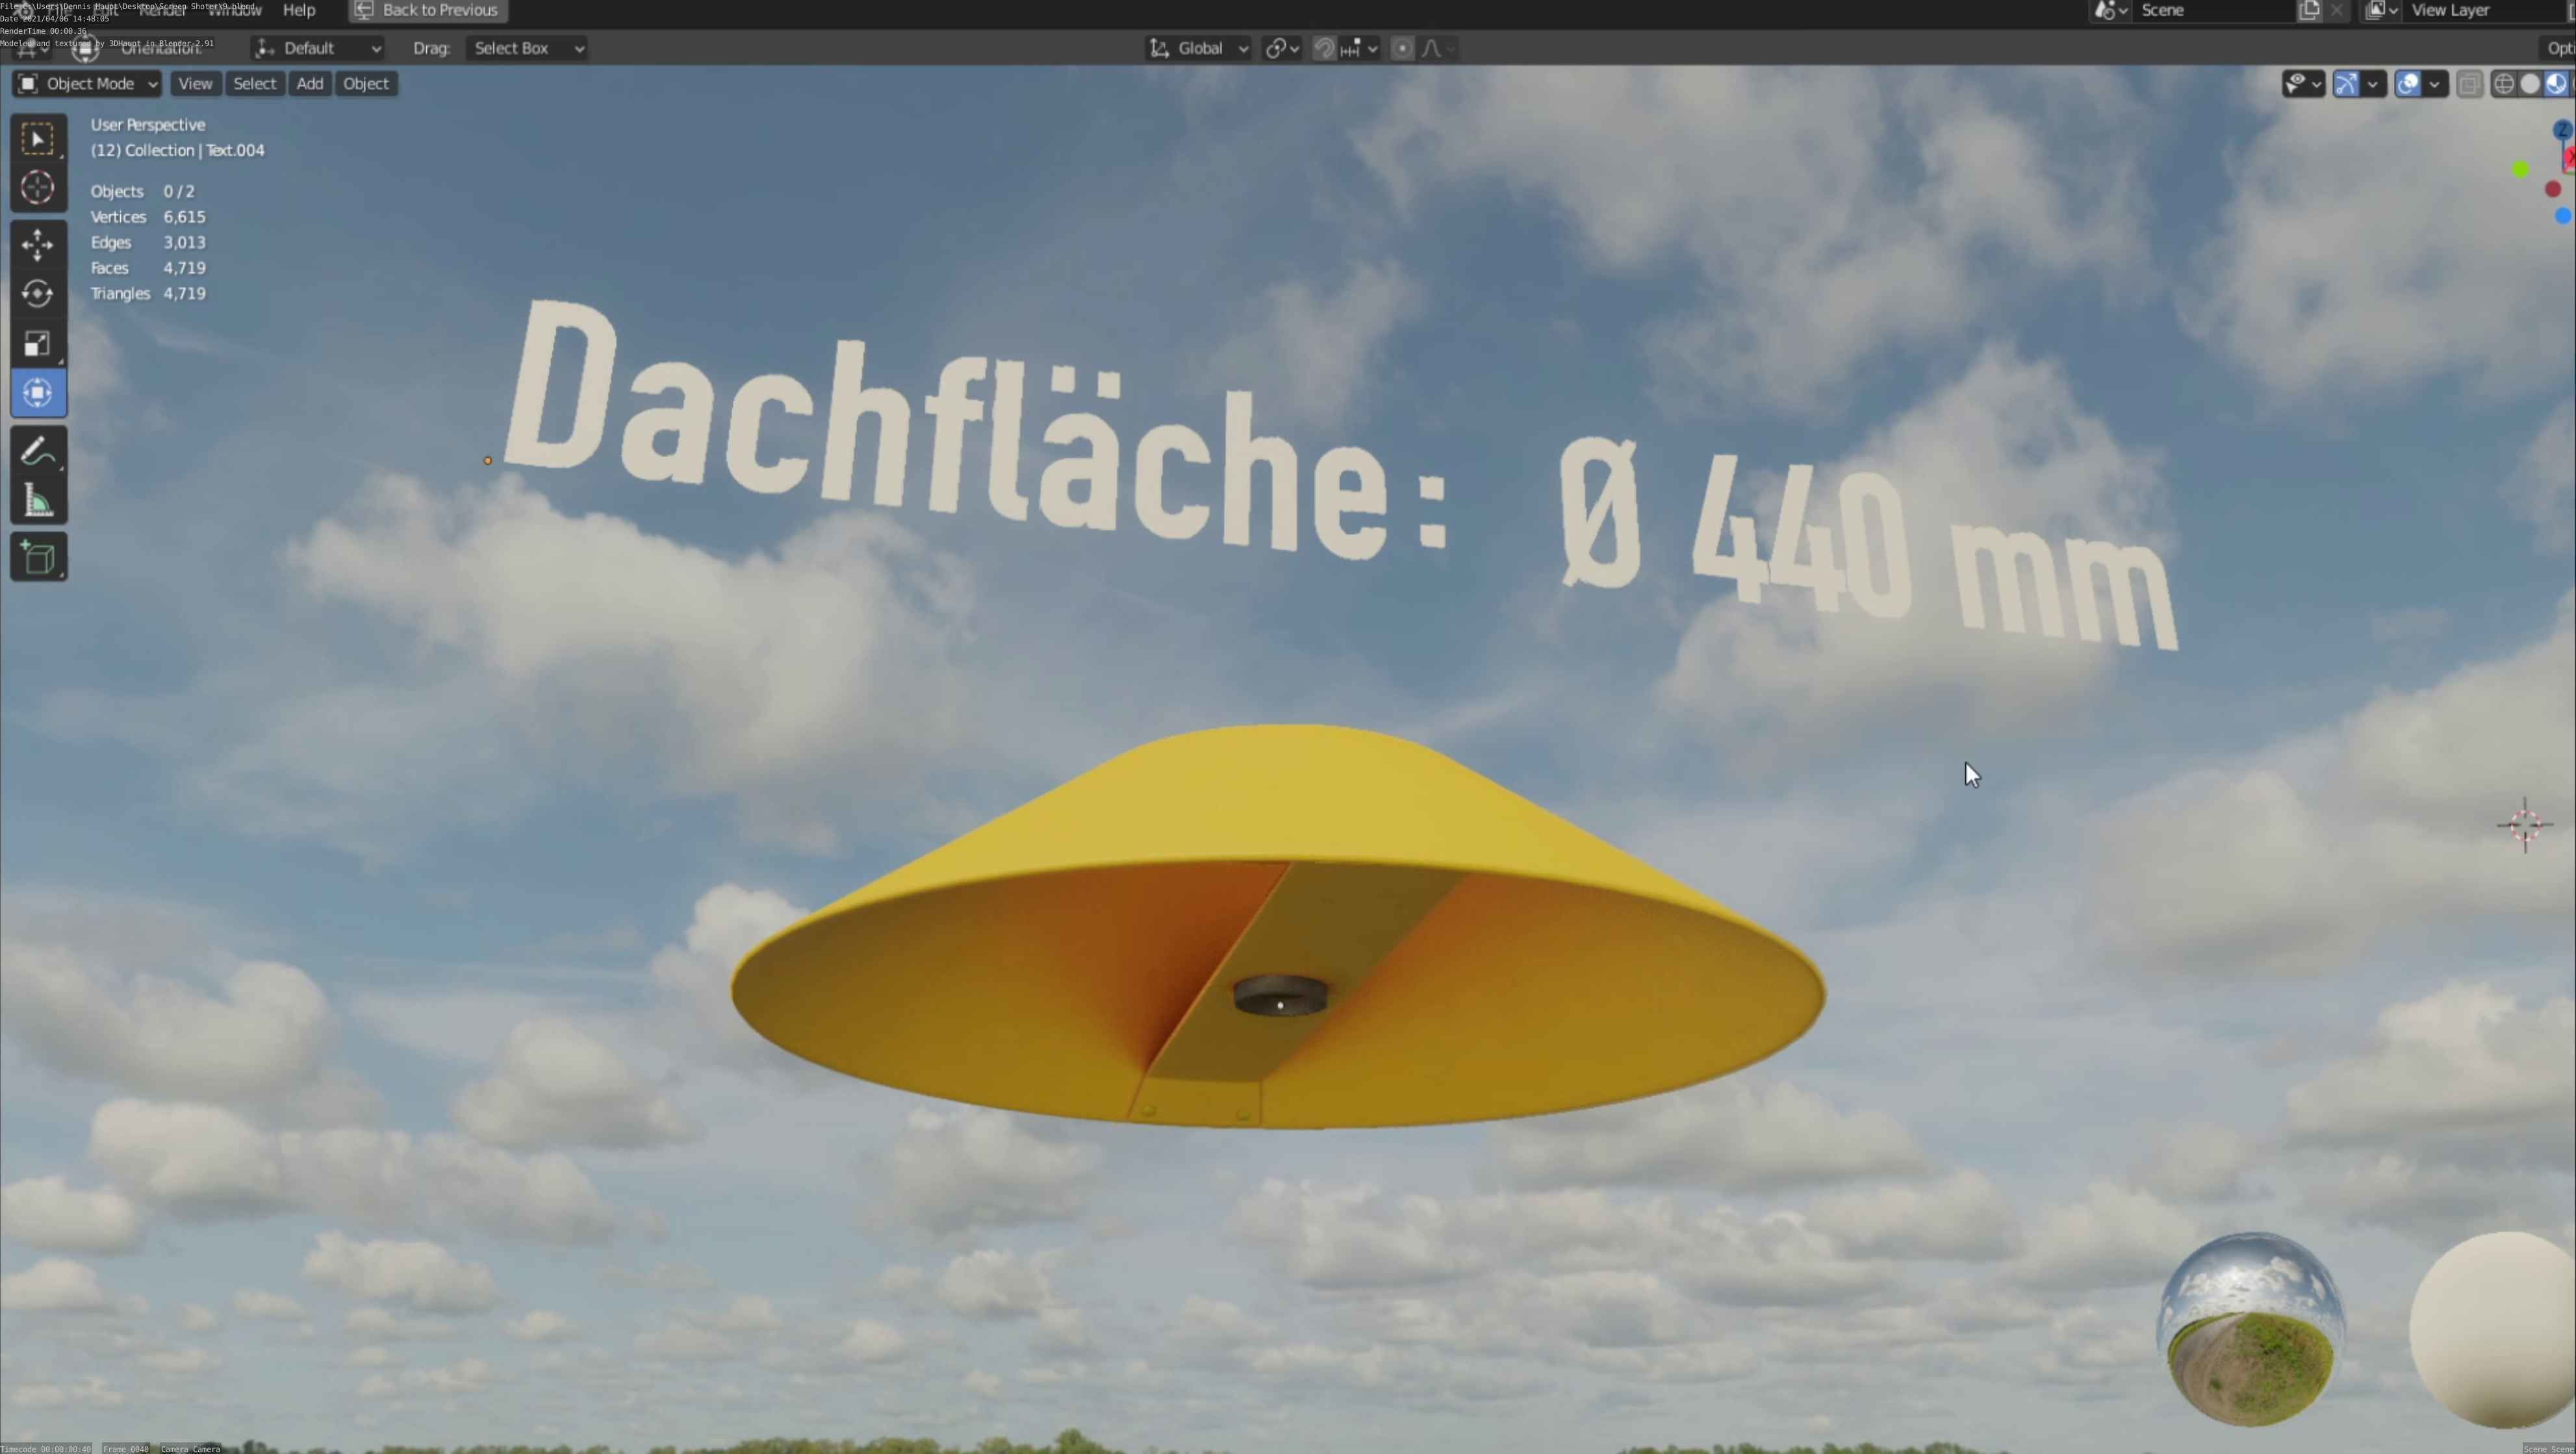
Task: Click the Edges 3,013 stat
Action: 148,243
